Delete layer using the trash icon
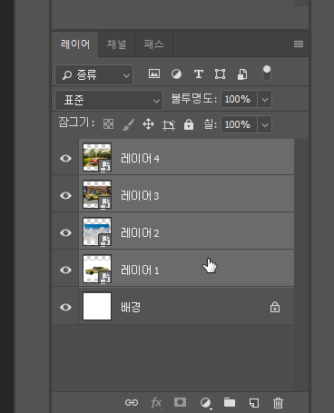The width and height of the screenshot is (334, 413). point(278,403)
